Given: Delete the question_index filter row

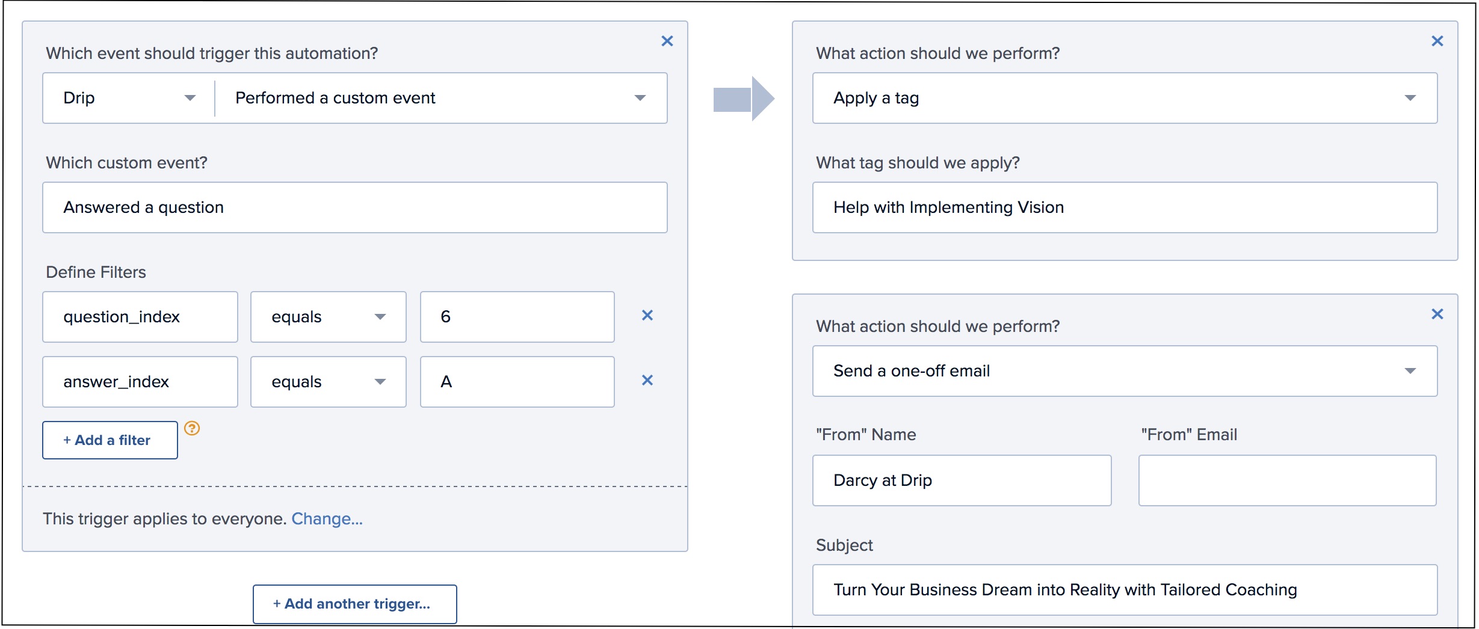Looking at the screenshot, I should click(647, 315).
